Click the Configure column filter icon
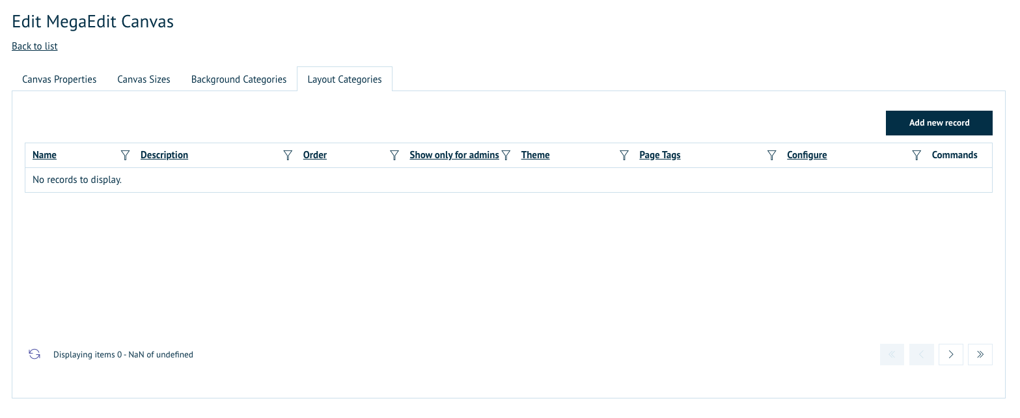 [917, 155]
